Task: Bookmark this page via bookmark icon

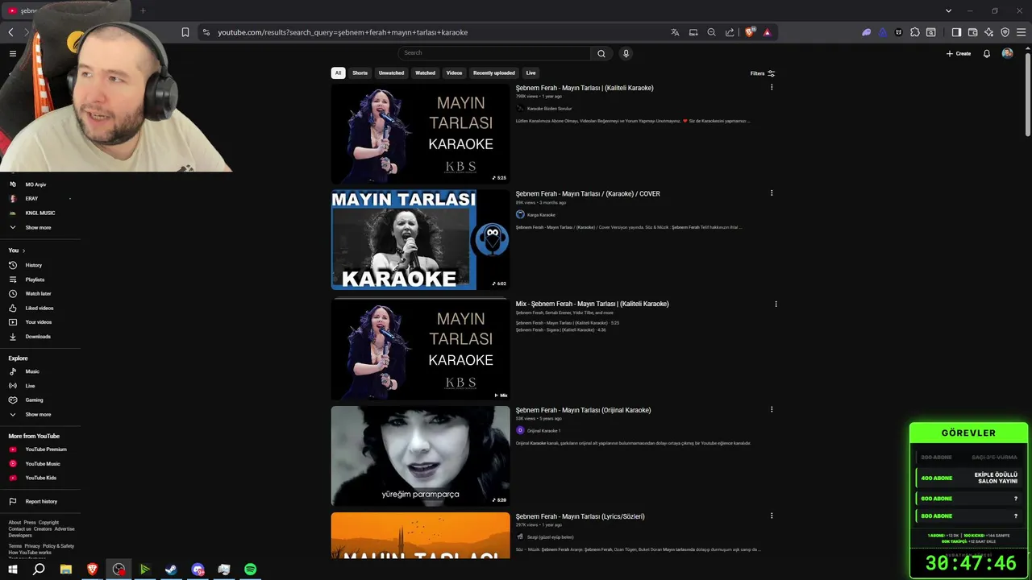Action: click(185, 32)
